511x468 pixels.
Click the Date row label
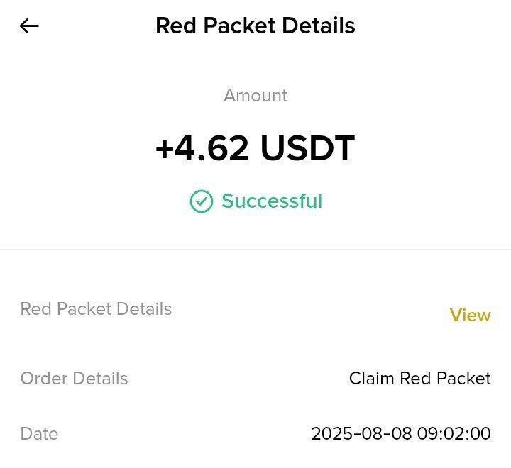(39, 433)
